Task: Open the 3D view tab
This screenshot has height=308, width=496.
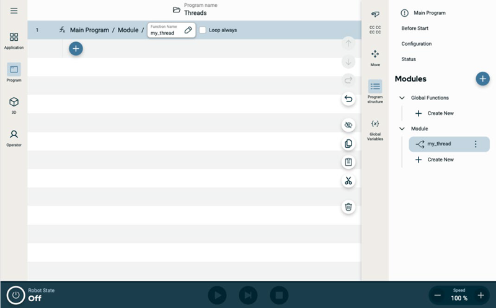Action: click(14, 105)
